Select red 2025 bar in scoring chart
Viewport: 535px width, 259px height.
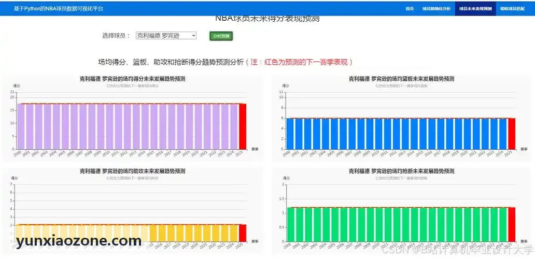243,126
